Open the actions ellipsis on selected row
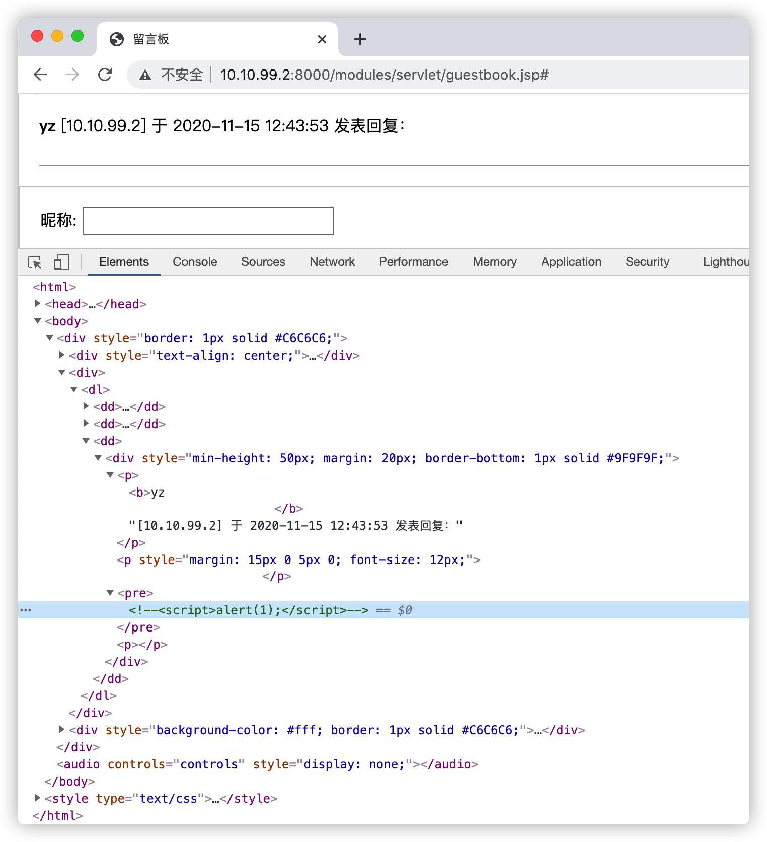 [x=26, y=610]
